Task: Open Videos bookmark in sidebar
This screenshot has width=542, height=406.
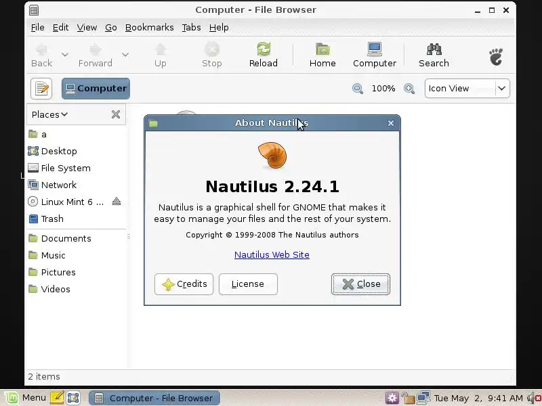Action: click(x=76, y=290)
